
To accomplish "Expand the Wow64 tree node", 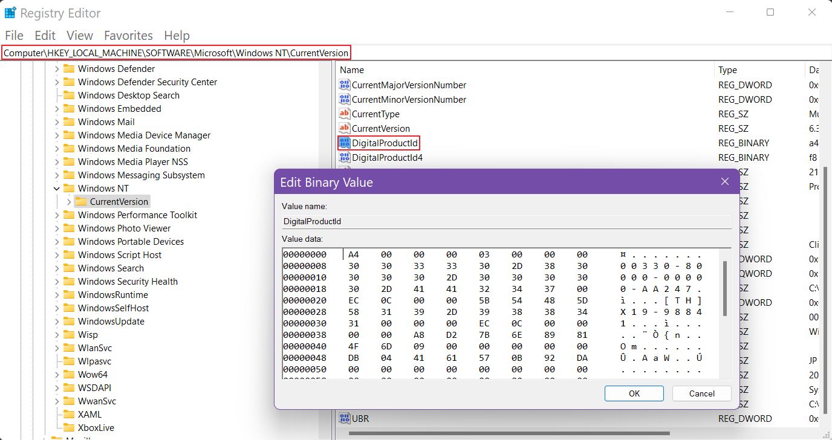I will [x=56, y=374].
